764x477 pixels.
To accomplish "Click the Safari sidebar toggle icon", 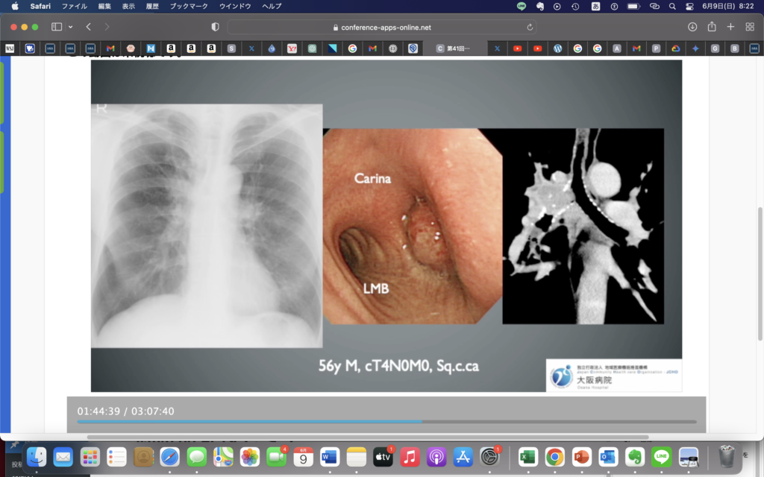I will coord(57,27).
